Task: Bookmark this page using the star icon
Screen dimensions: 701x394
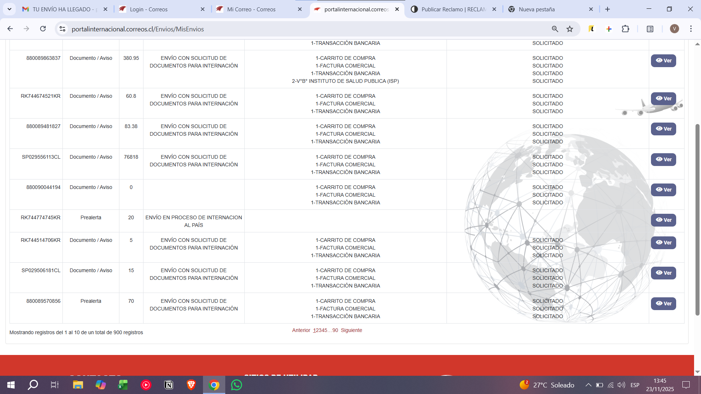Action: [570, 29]
